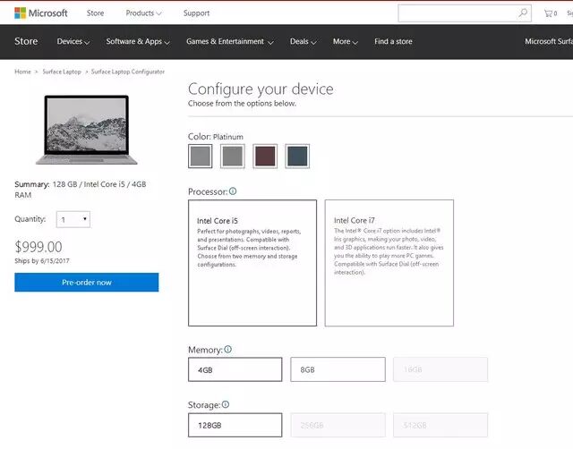Open the Quantity dropdown
The height and width of the screenshot is (449, 573).
pyautogui.click(x=73, y=219)
